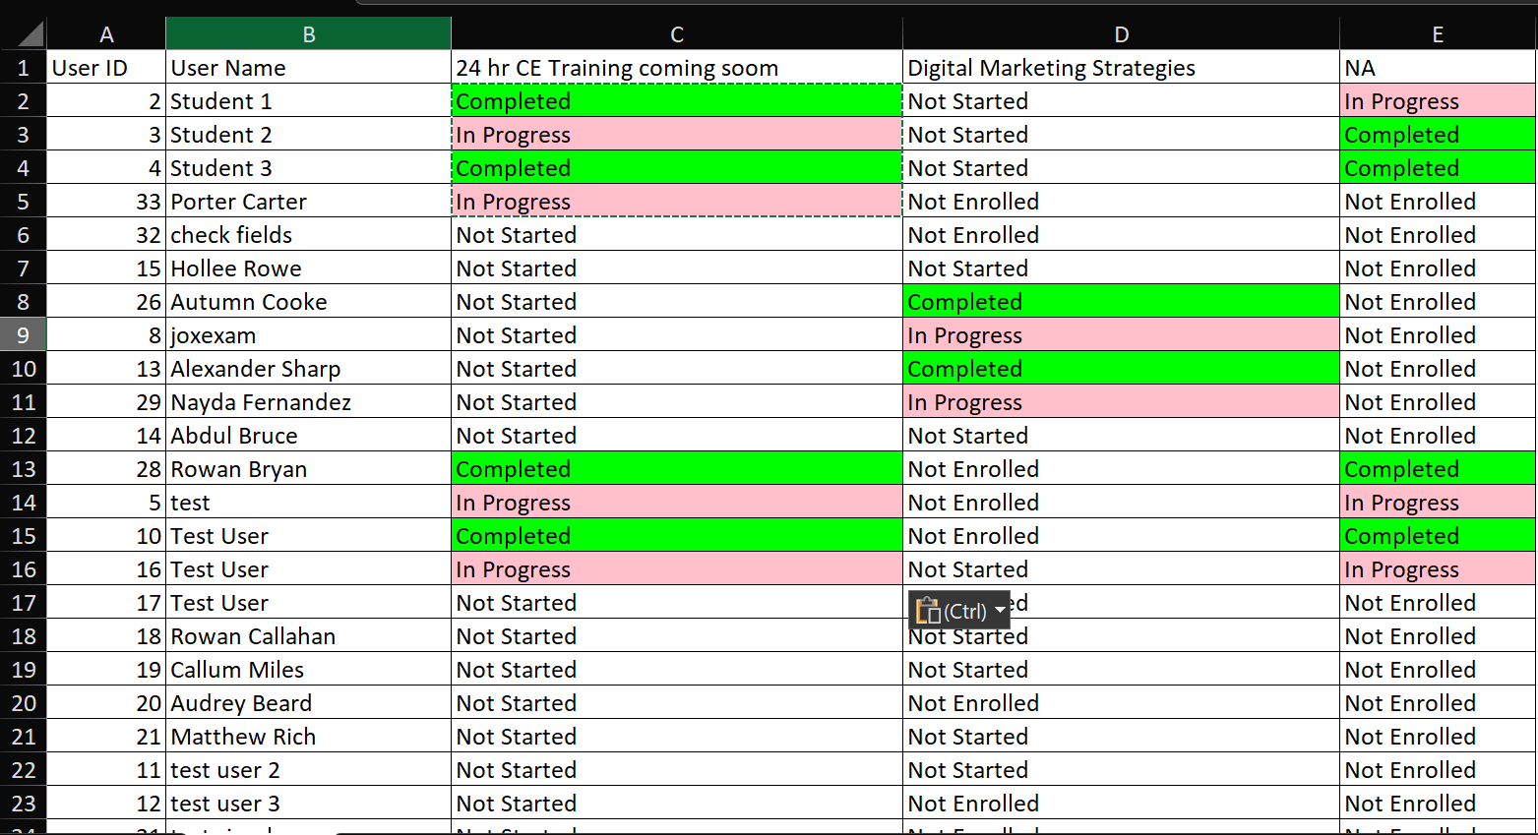Click the Digital Marketing Strategies header cell
Viewport: 1538px width, 835px height.
pyautogui.click(x=1121, y=68)
